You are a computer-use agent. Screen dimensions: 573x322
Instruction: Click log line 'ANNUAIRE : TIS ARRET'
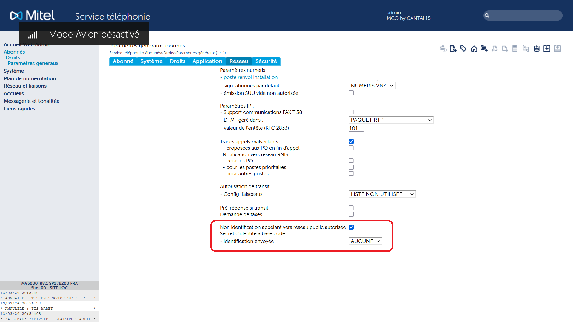pos(48,309)
